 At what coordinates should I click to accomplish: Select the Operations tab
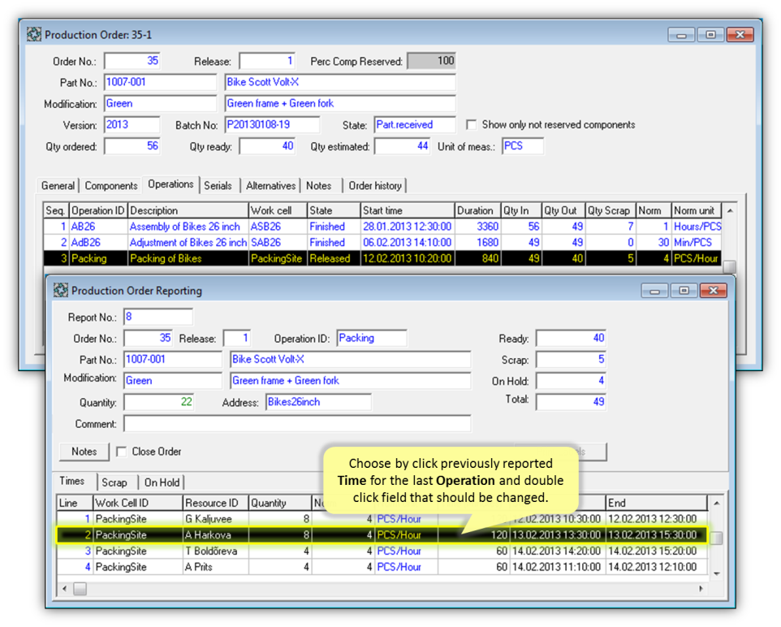[x=170, y=184]
